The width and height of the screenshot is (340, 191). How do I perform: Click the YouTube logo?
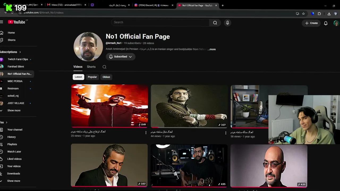(16, 22)
